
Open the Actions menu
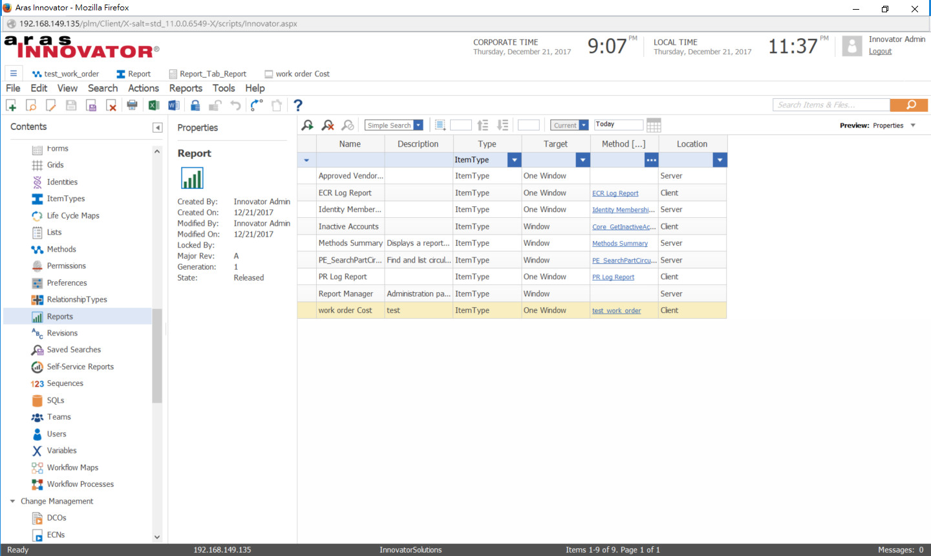144,88
